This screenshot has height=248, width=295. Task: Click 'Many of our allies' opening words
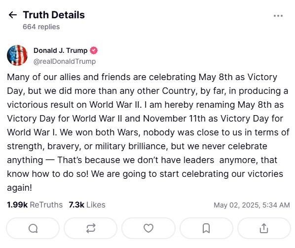[43, 77]
